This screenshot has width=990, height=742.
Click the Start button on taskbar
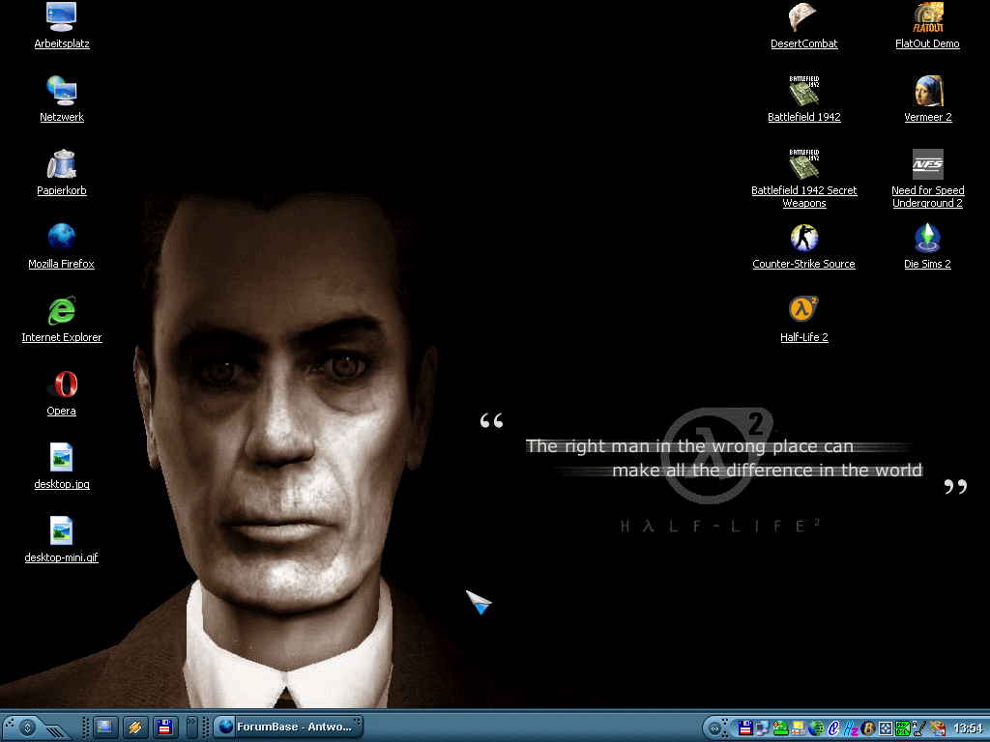(x=27, y=728)
